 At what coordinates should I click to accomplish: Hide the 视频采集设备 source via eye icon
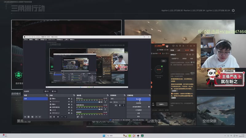(69, 107)
